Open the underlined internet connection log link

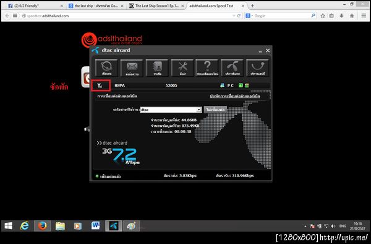(x=235, y=96)
